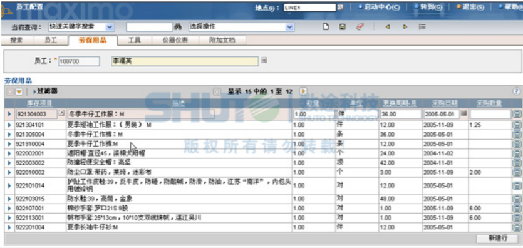Screen dimensions: 523x248
Task: Delete row 922002001 with its trash icon
Action: tap(517, 153)
